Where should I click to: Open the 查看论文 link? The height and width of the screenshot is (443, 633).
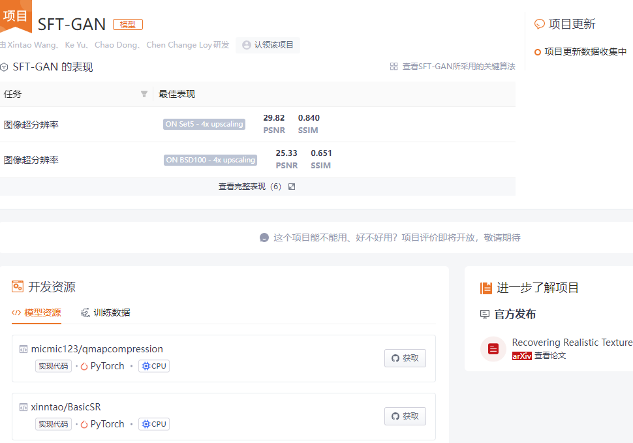pyautogui.click(x=551, y=357)
